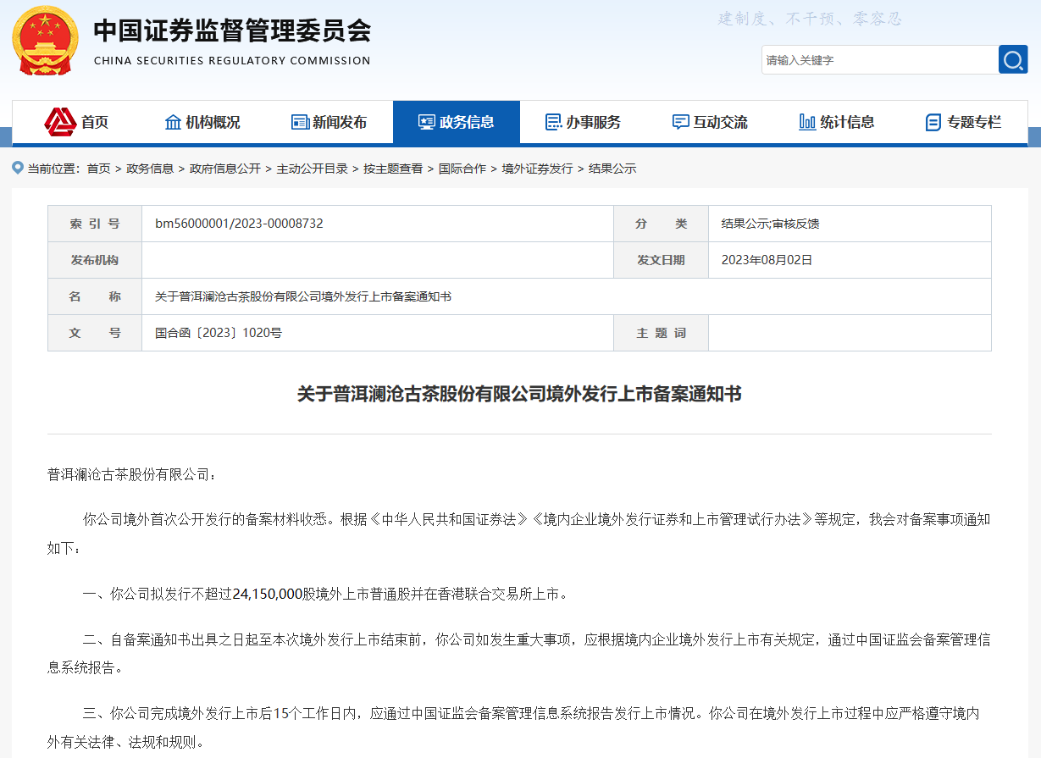Click the 互动交流 chat bubble icon
Image resolution: width=1041 pixels, height=758 pixels.
click(680, 122)
